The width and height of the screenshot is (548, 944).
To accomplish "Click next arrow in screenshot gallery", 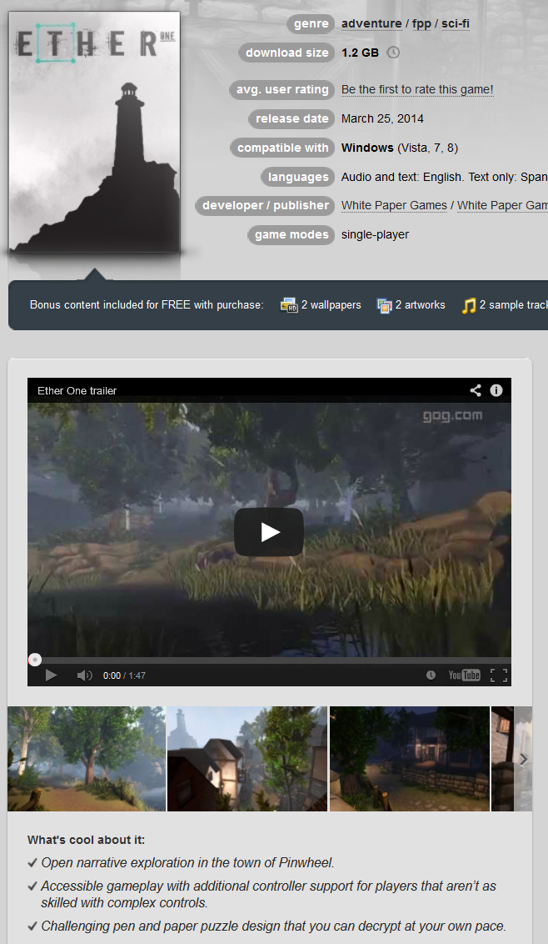I will (523, 759).
